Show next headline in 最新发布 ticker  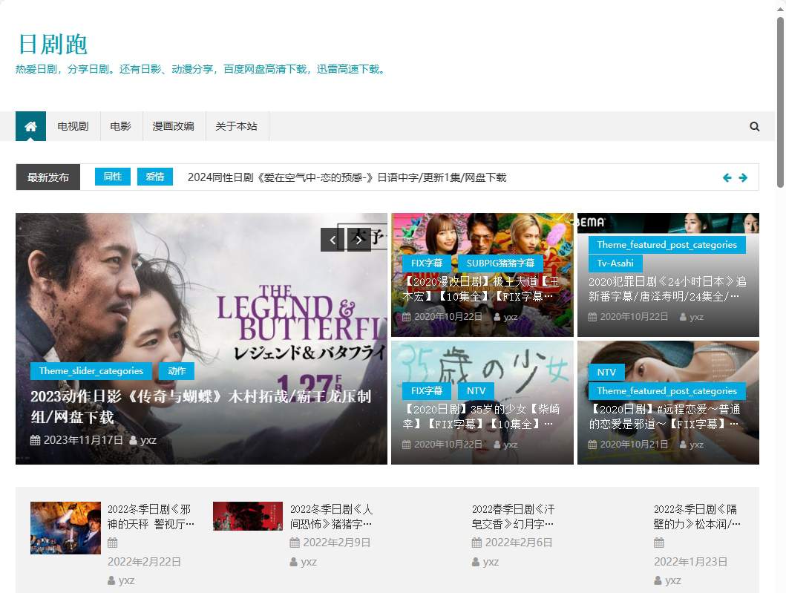coord(743,177)
